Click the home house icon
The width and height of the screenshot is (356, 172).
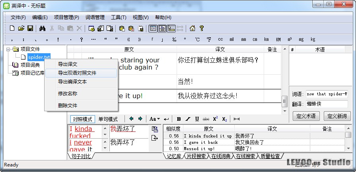click(192, 28)
